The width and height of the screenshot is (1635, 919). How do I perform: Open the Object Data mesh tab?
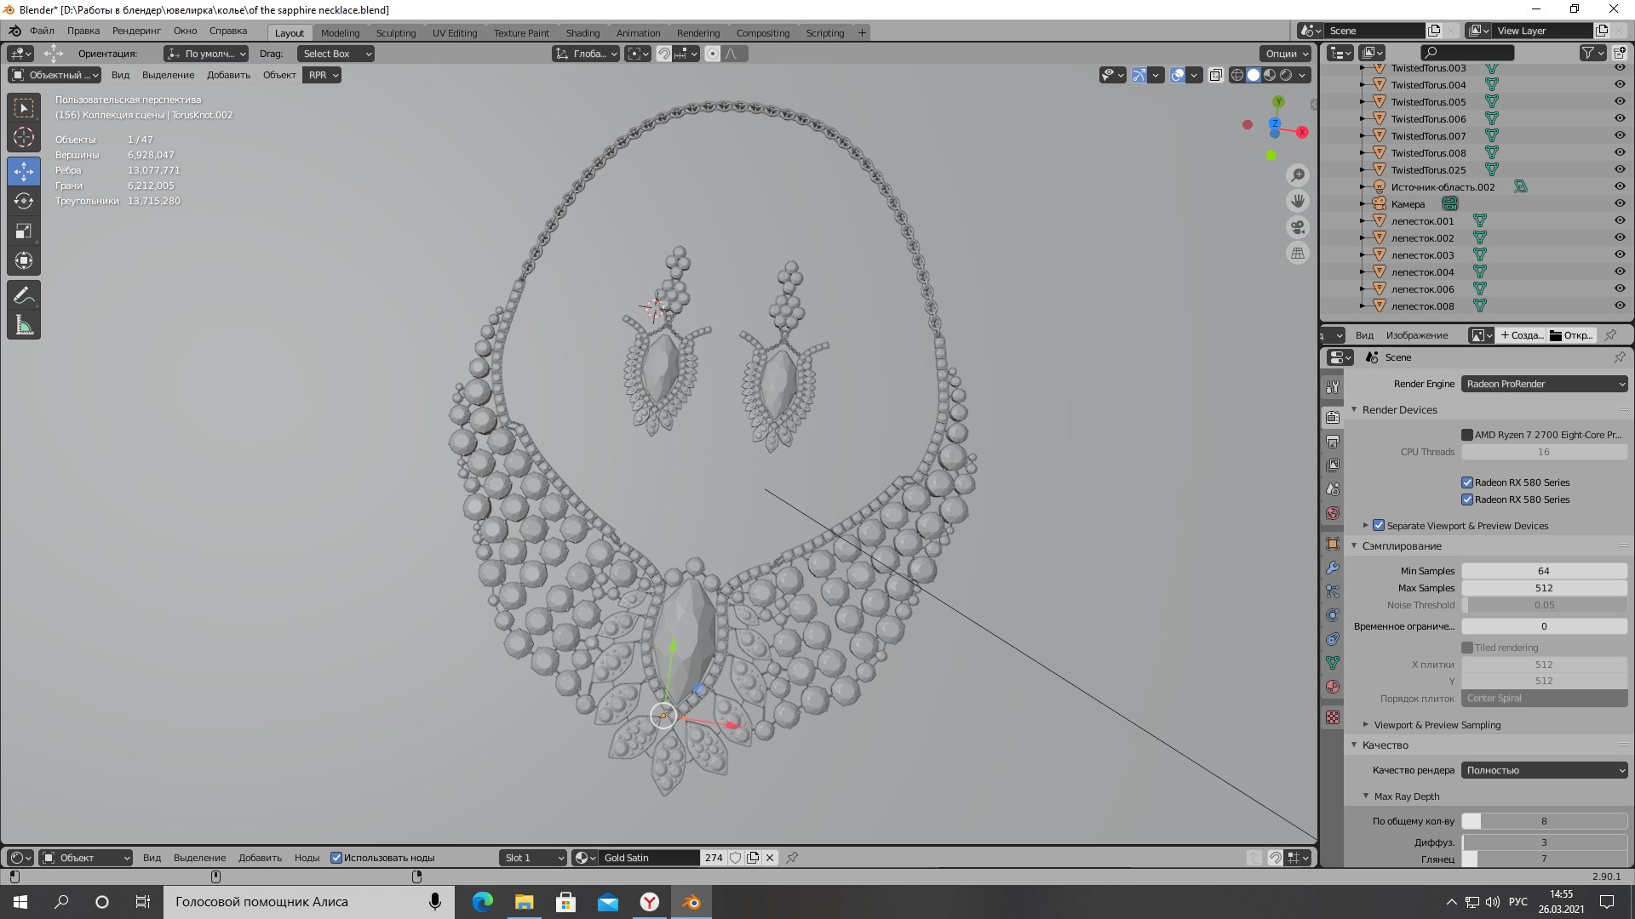(1333, 663)
